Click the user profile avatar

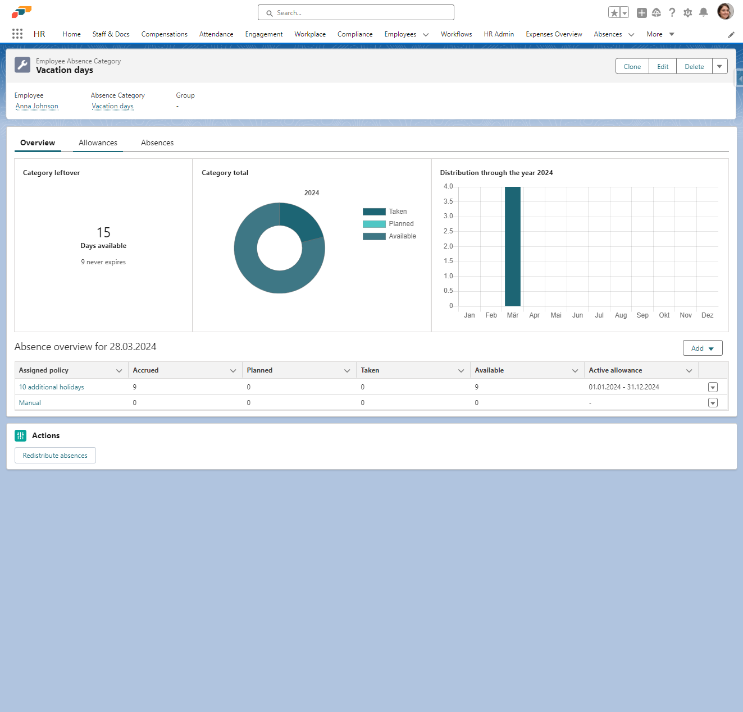click(725, 11)
